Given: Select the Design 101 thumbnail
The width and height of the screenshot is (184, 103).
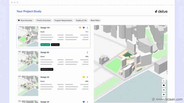Looking at the screenshot, I should 28,36.
